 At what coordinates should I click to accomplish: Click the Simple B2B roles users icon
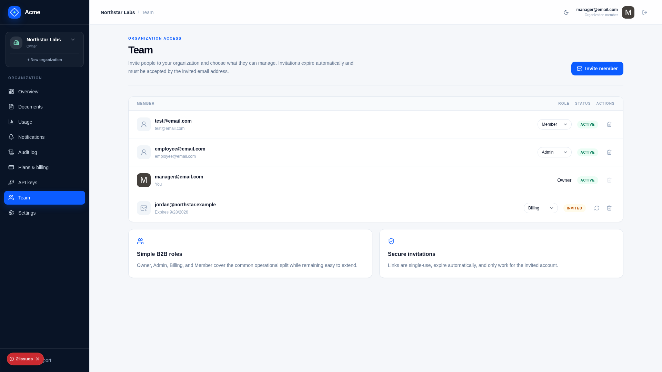tap(140, 241)
